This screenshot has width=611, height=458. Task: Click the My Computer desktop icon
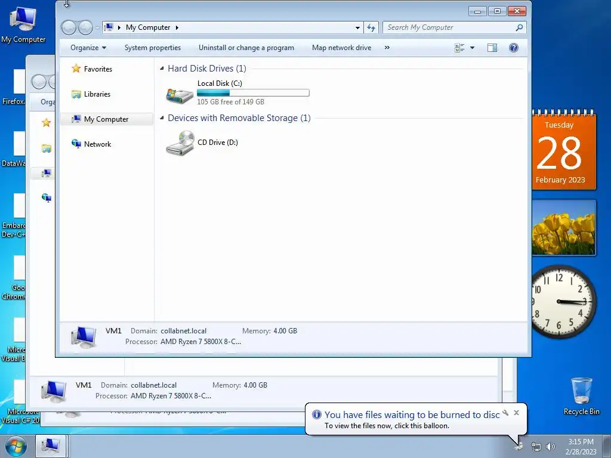tap(23, 24)
